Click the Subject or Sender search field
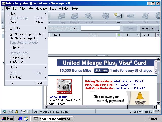Screen dimensions: 162x122 click(x=100, y=28)
